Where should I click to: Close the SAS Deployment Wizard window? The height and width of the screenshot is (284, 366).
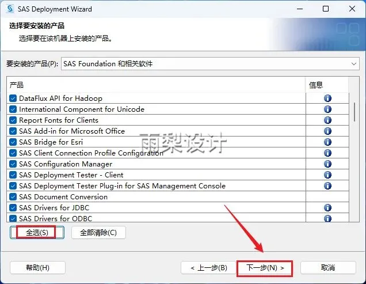tap(352, 9)
